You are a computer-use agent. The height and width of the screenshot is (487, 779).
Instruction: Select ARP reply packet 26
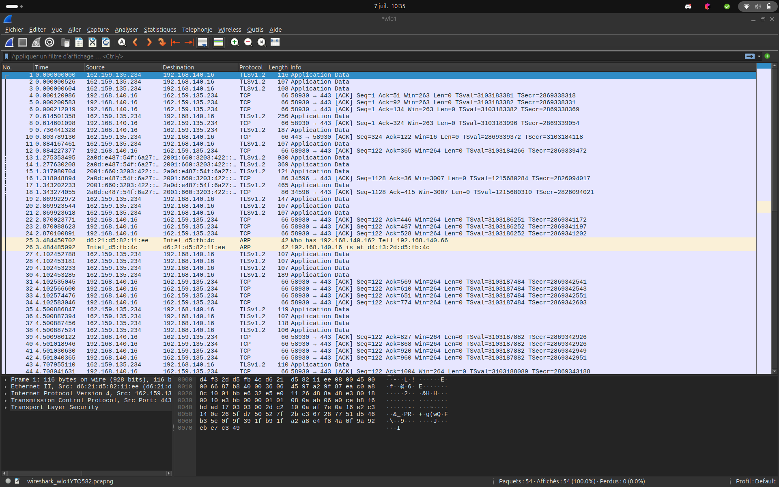click(379, 248)
